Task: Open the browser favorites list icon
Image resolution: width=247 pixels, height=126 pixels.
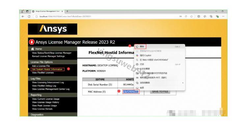Action: tap(205, 16)
